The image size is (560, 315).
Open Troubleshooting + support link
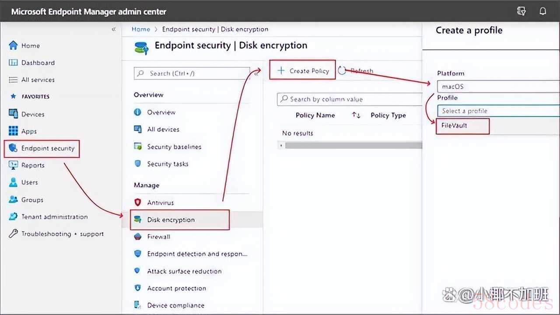click(63, 234)
